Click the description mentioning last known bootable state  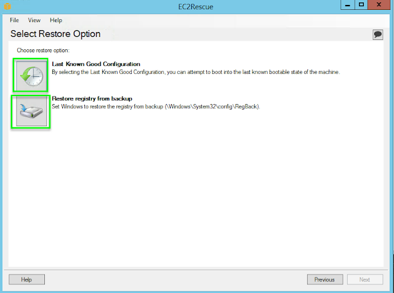pyautogui.click(x=196, y=72)
